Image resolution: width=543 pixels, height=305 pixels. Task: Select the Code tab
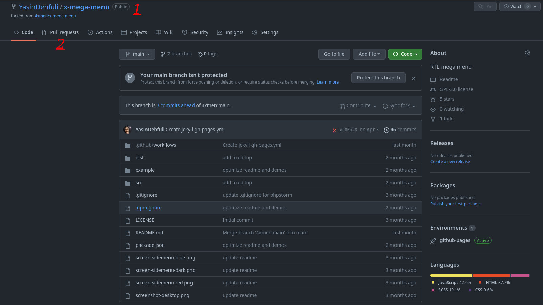pos(23,32)
